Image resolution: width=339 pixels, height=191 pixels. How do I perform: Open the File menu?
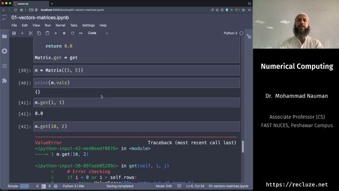14,25
